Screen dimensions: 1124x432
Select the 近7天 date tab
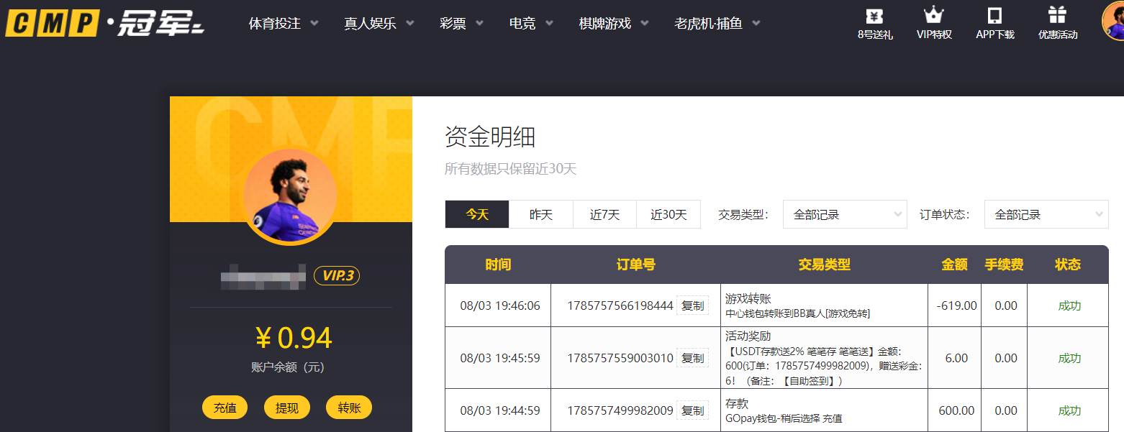(x=604, y=214)
